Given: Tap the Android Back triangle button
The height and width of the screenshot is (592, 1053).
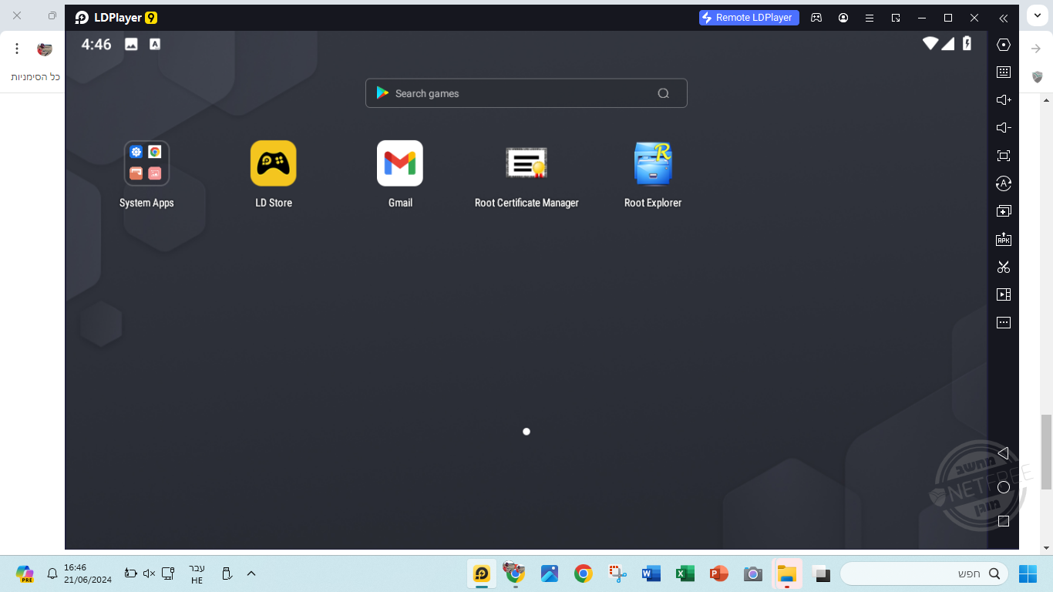Looking at the screenshot, I should coord(1003,453).
